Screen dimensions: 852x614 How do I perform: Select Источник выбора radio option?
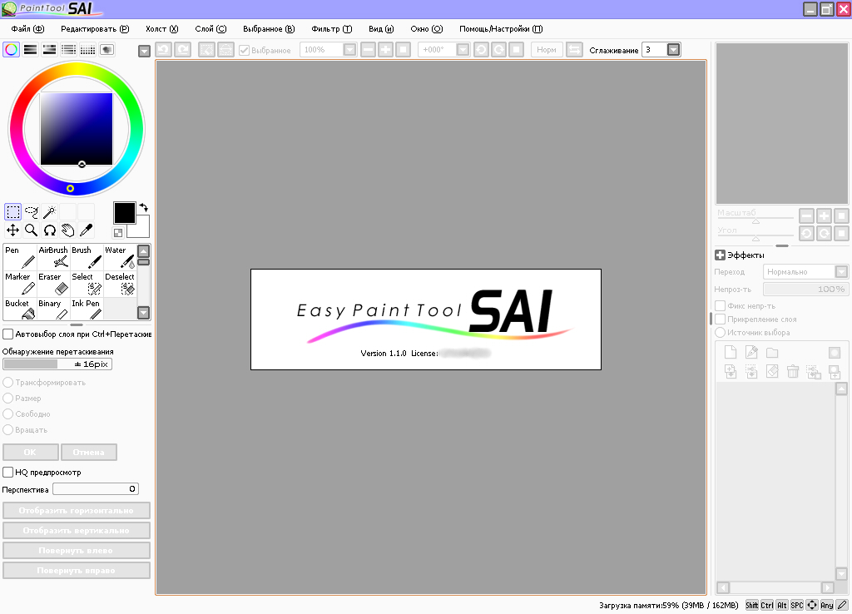pos(720,332)
